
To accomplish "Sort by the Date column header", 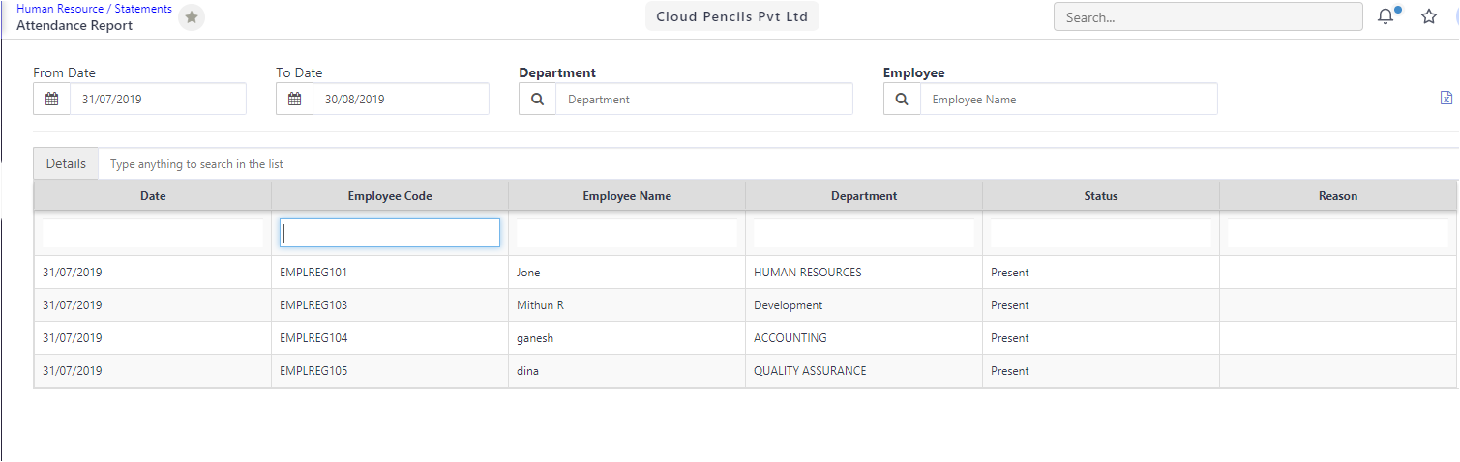I will point(153,195).
